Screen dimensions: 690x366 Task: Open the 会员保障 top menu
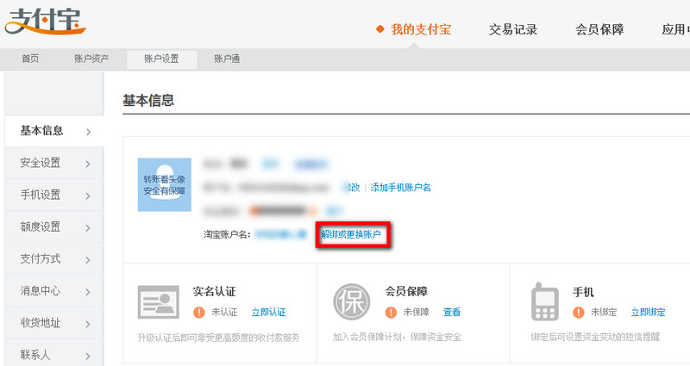click(599, 29)
